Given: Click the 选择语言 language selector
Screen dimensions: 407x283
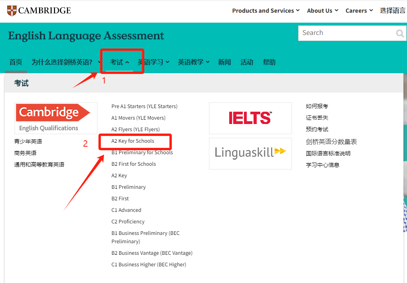Looking at the screenshot, I should 392,11.
